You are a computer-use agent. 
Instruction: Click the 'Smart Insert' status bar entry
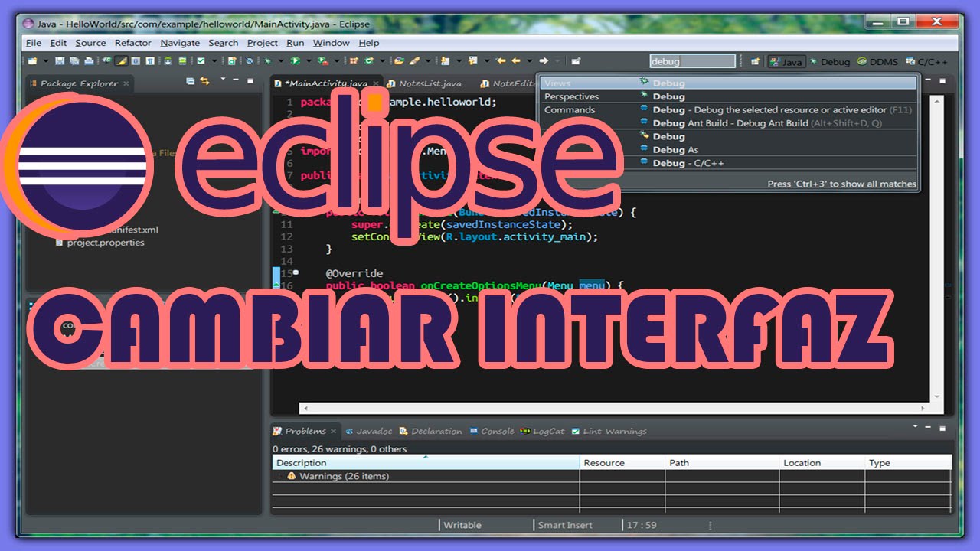pos(565,525)
